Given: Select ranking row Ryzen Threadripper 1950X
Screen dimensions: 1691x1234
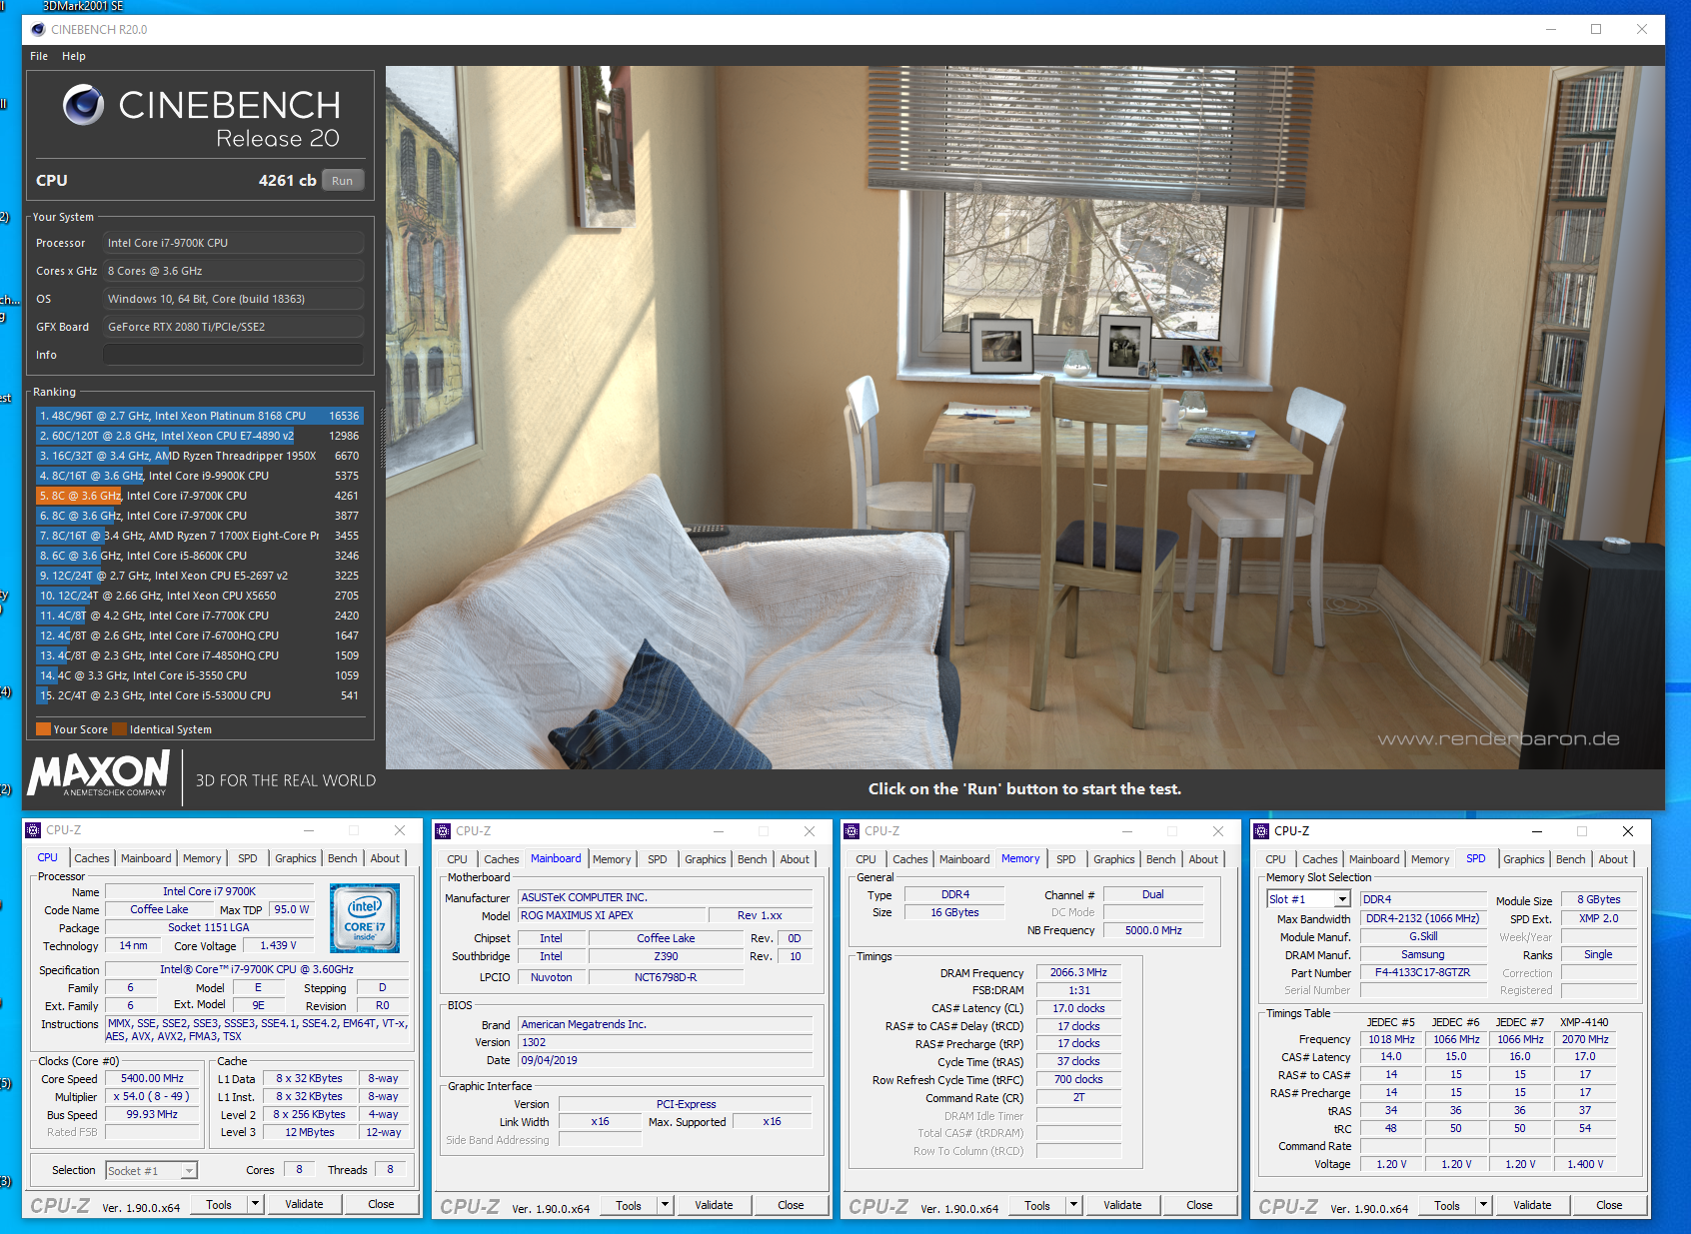Looking at the screenshot, I should [199, 456].
